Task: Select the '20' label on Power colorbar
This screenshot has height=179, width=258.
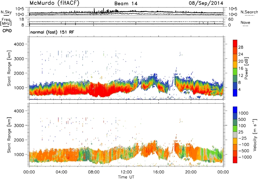Action: pos(241,61)
